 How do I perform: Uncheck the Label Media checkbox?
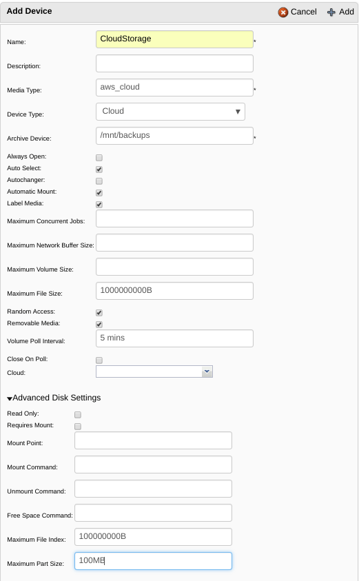click(99, 205)
